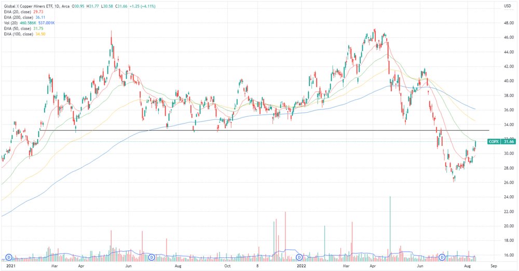Click the 44.00 price axis label
This screenshot has width=519, height=271.
pos(509,52)
